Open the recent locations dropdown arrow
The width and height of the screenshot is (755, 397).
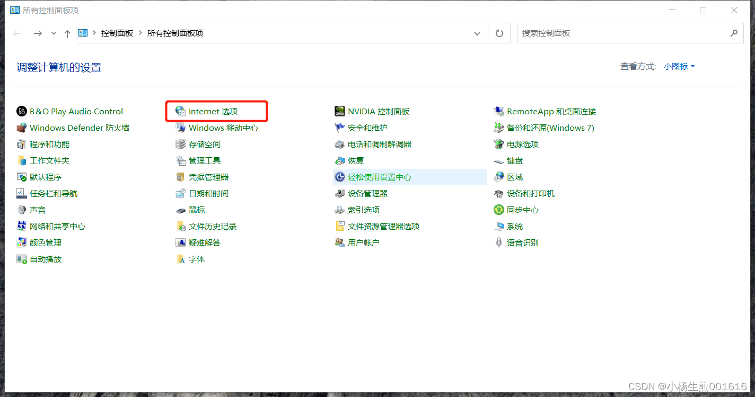[x=54, y=33]
